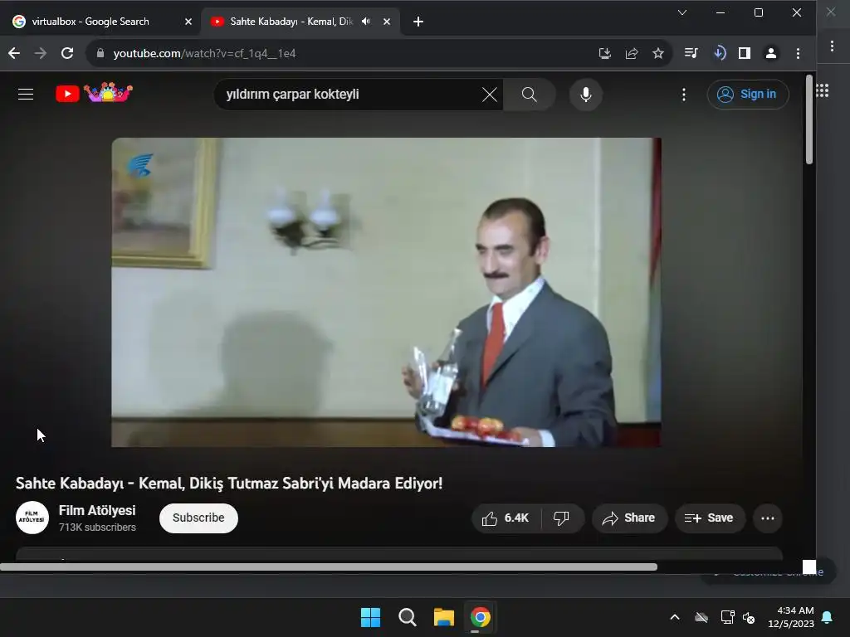Viewport: 850px width, 637px height.
Task: Open YouTube hamburger guide menu
Action: click(x=26, y=95)
